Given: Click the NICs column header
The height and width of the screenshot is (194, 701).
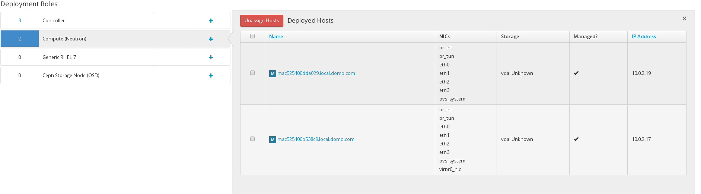Looking at the screenshot, I should tap(445, 36).
